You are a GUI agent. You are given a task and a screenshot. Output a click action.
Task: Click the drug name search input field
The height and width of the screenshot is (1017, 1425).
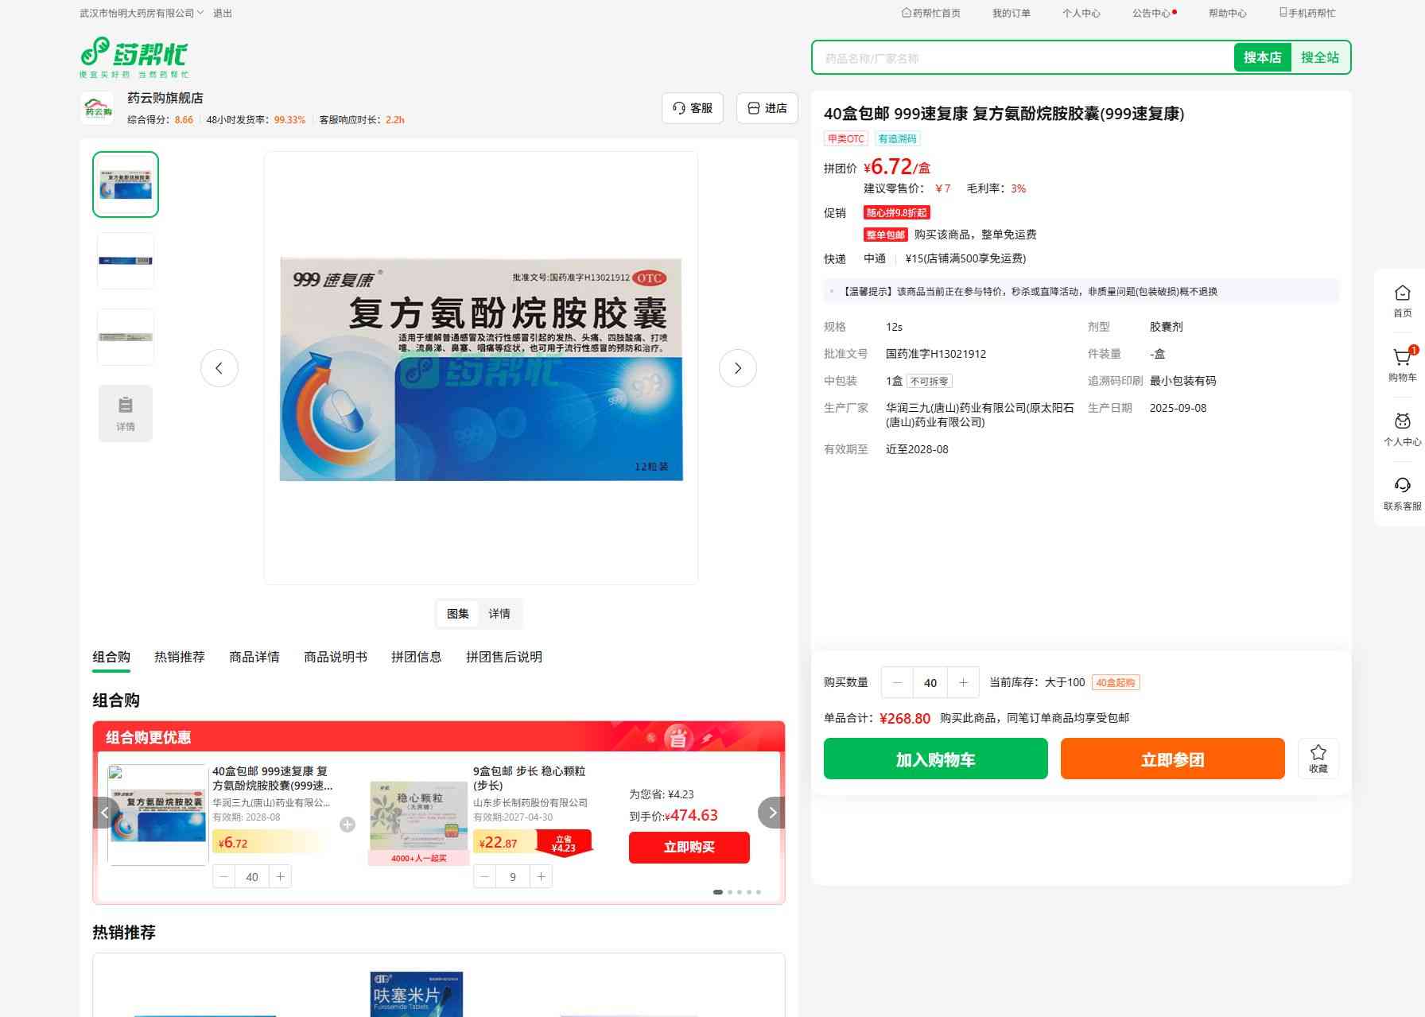[1022, 58]
